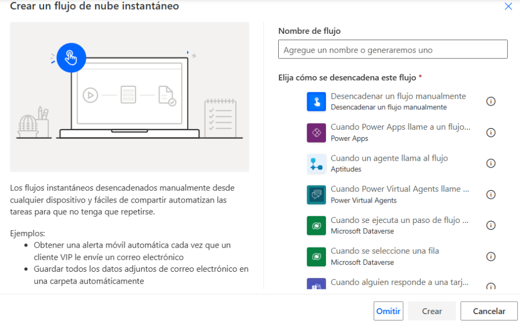This screenshot has height=321, width=520.
Task: Click the manual trigger touch icon
Action: pyautogui.click(x=316, y=101)
